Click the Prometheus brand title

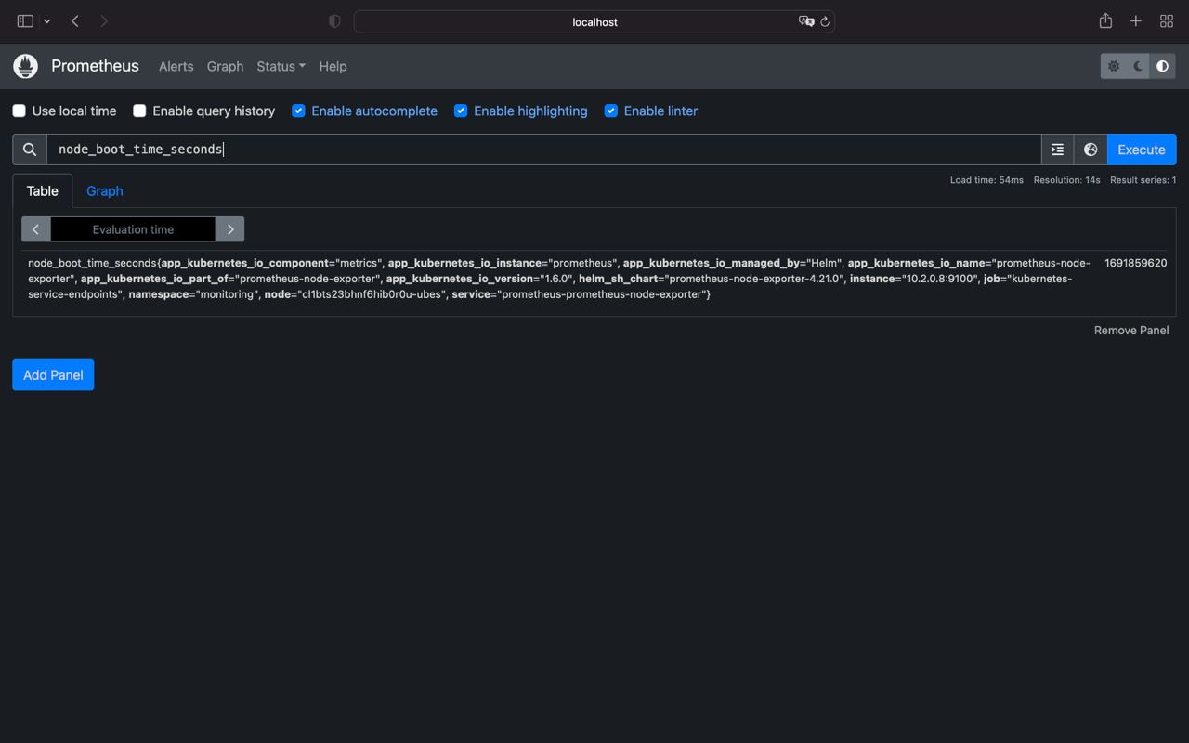tap(95, 66)
